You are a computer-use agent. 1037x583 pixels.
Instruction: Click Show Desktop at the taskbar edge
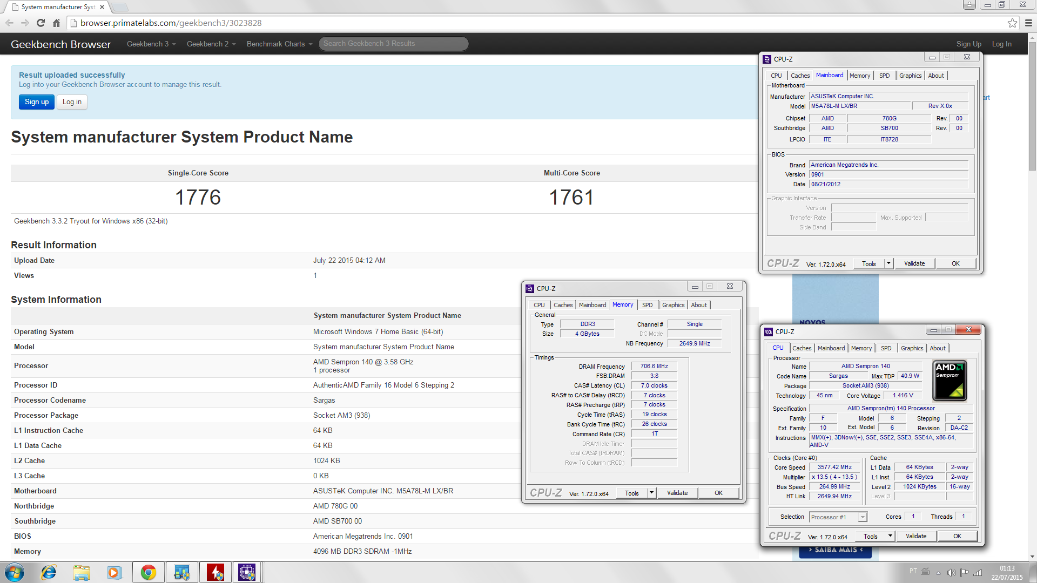[x=1033, y=572]
